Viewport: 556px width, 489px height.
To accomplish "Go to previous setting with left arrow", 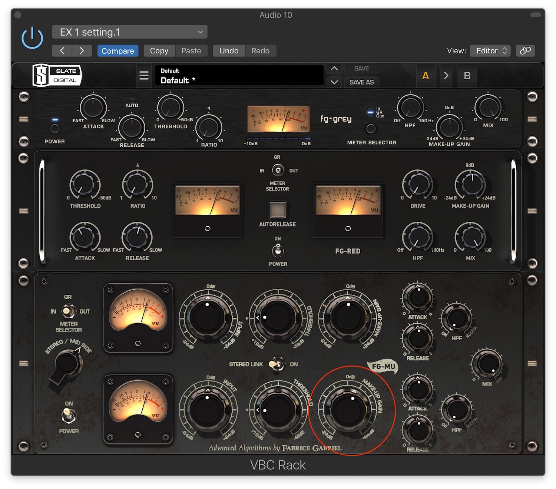I will click(x=62, y=51).
